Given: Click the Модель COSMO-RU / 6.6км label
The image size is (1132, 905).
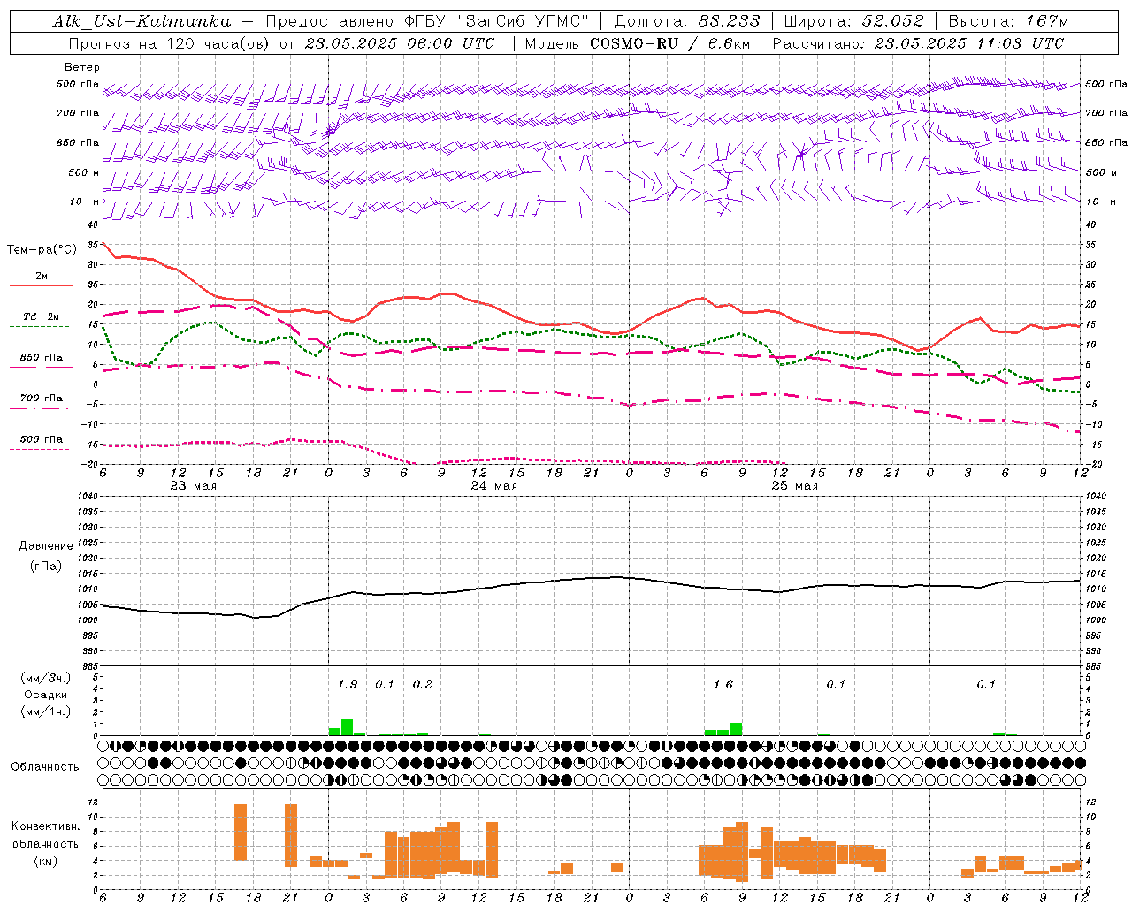Looking at the screenshot, I should 636,43.
